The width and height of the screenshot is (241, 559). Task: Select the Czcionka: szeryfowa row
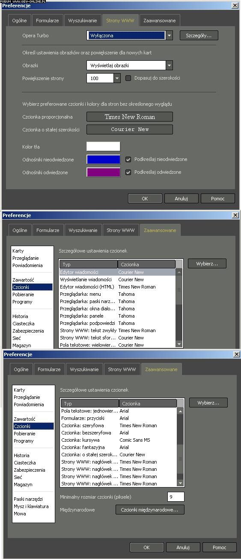pos(119,425)
